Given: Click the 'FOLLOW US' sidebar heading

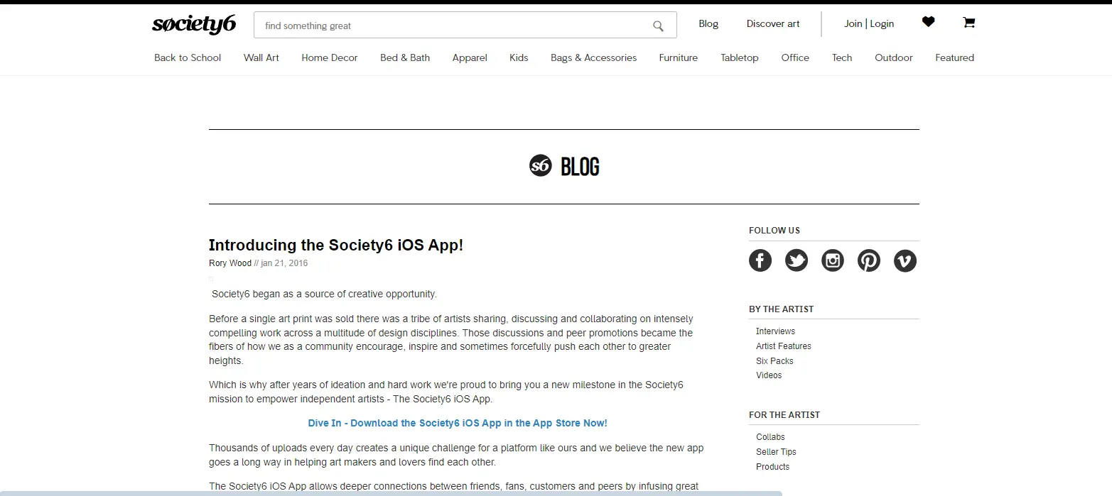Looking at the screenshot, I should pos(774,231).
